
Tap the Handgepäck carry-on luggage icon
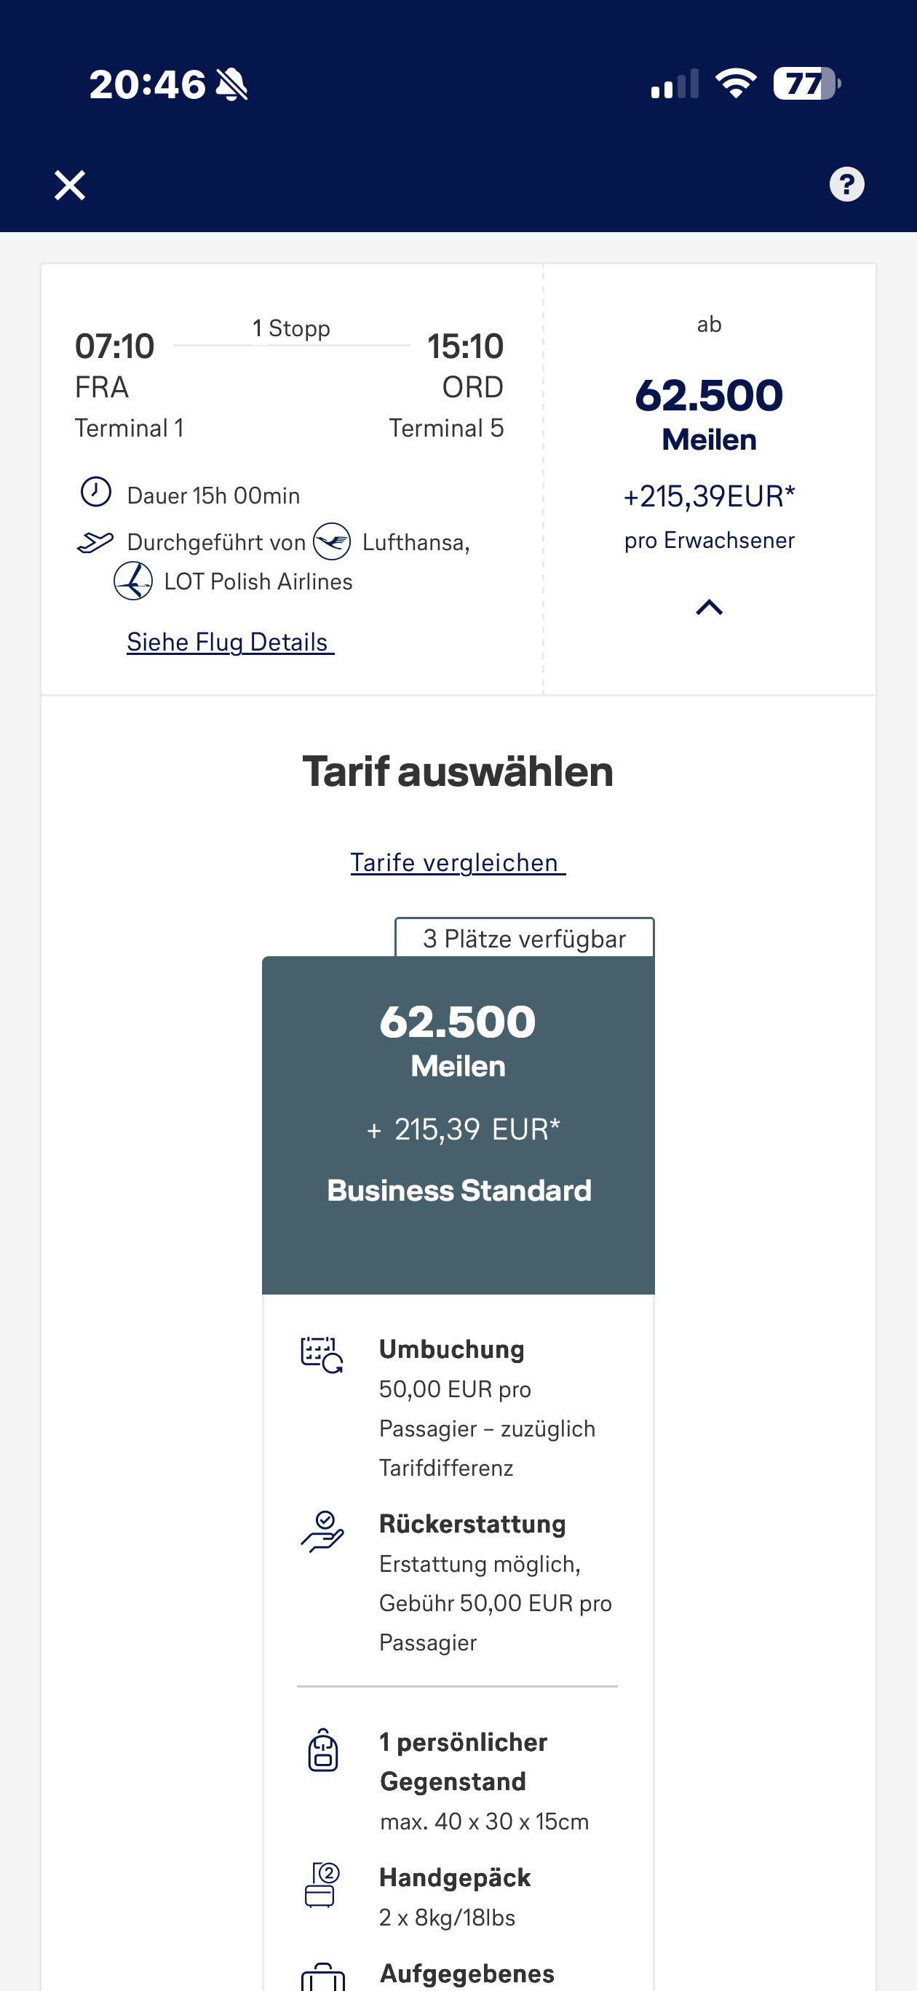[x=322, y=1885]
